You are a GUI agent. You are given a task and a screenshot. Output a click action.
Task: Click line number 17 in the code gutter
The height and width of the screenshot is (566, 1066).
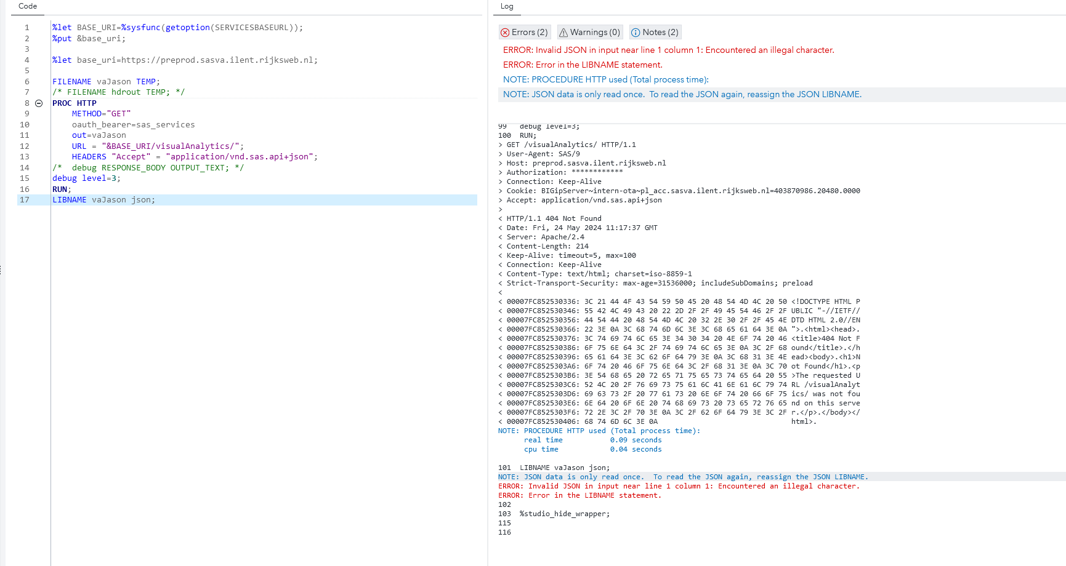(x=25, y=199)
